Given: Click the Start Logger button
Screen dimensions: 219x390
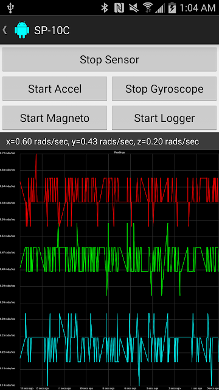Looking at the screenshot, I should [x=164, y=118].
